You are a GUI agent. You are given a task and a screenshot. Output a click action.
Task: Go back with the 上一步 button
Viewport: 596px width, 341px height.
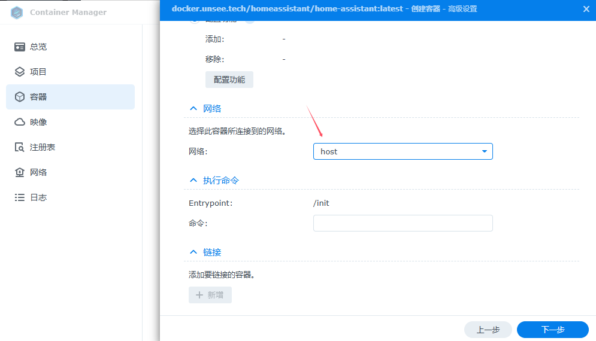coord(488,330)
